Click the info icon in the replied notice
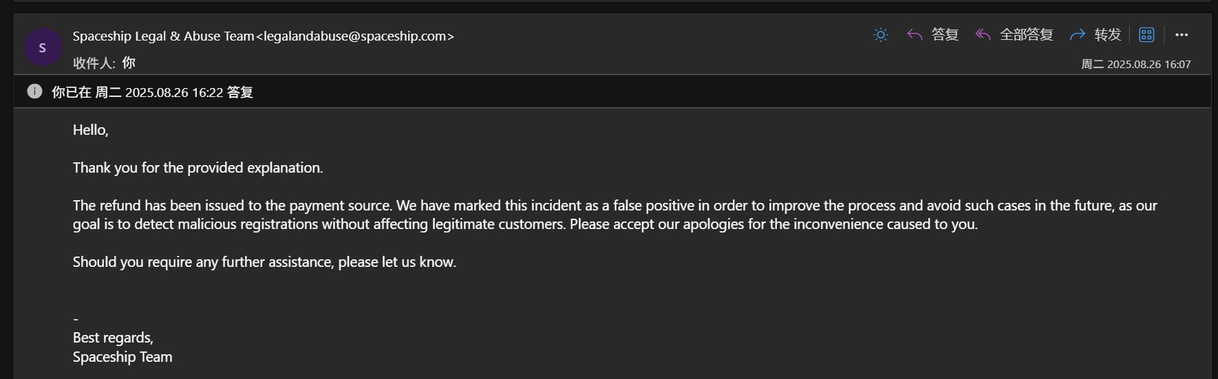This screenshot has height=379, width=1218. point(34,91)
